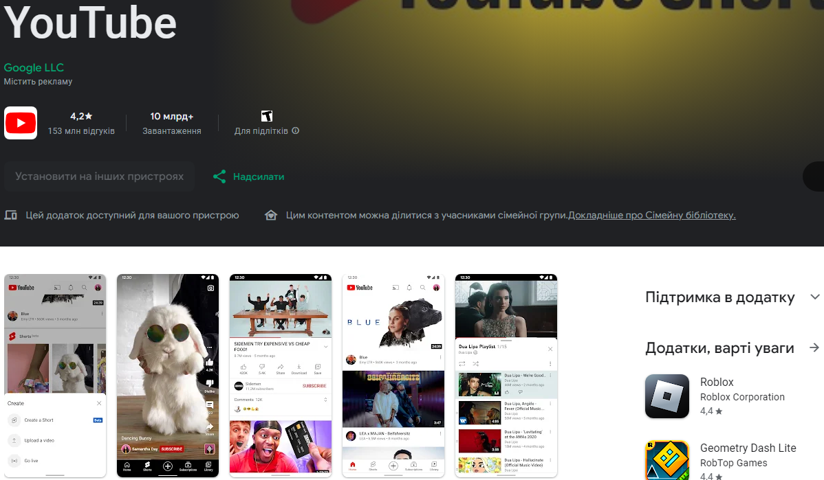Open the first screenshot with Create menu
Viewport: 824px width, 480px height.
point(55,375)
